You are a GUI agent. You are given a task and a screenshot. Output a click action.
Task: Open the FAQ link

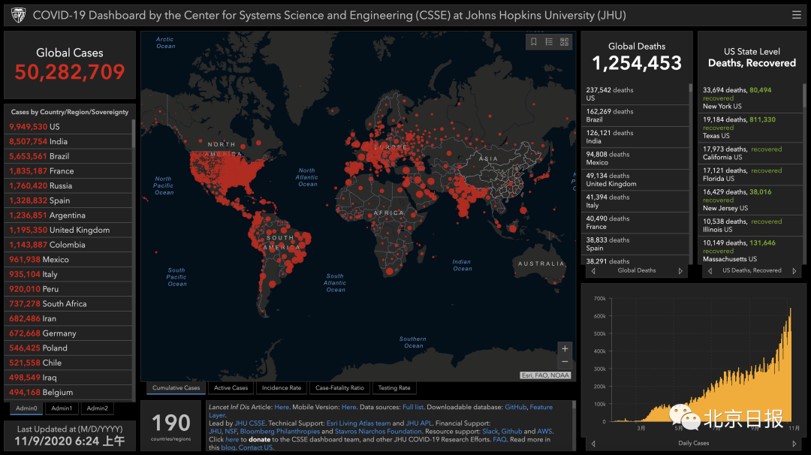(x=499, y=439)
